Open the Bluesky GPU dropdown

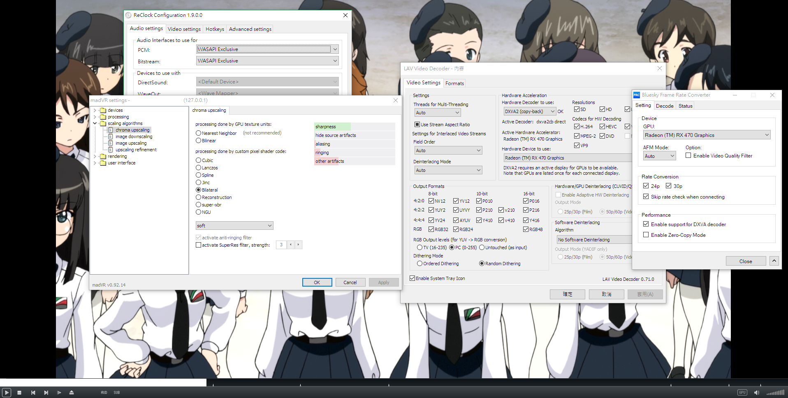pyautogui.click(x=707, y=135)
